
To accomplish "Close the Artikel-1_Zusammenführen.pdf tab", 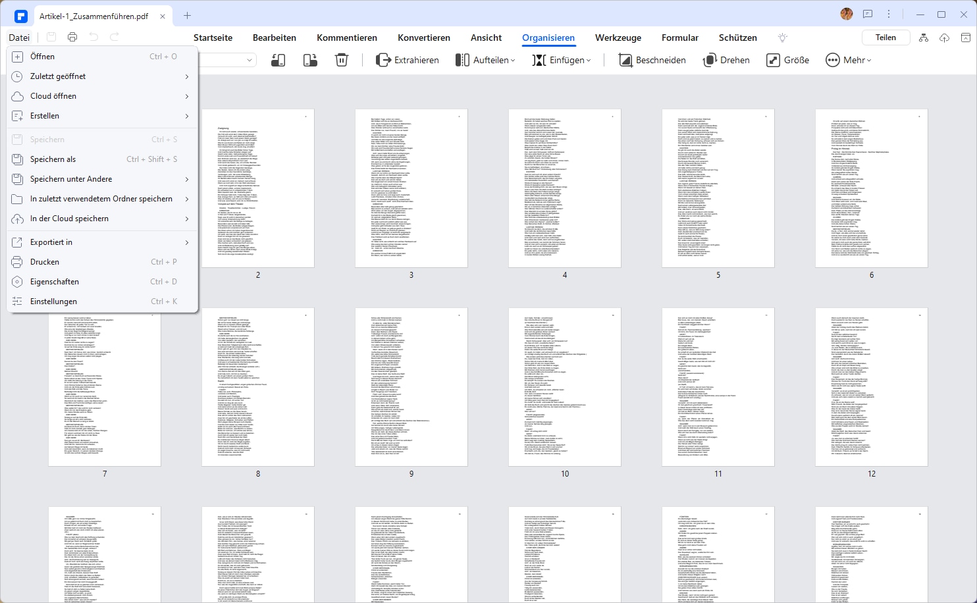I will pyautogui.click(x=163, y=16).
